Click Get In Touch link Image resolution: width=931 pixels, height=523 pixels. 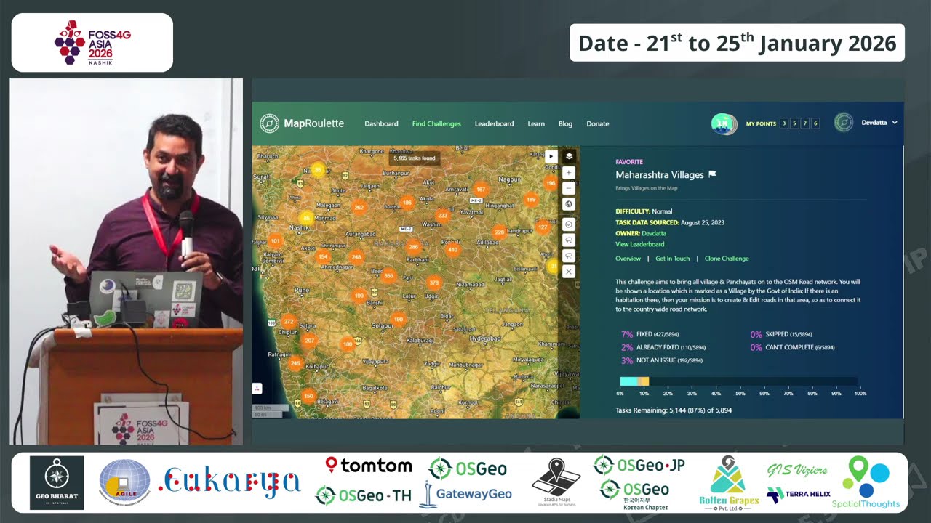click(x=673, y=259)
